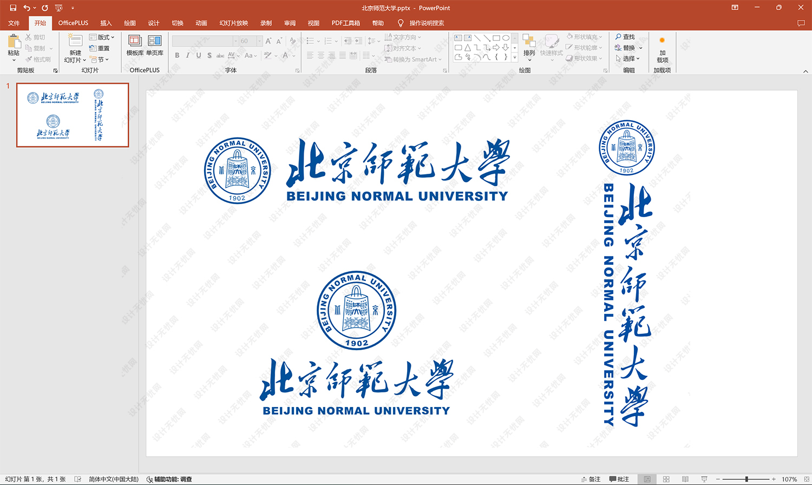Toggle Italic formatting

coord(188,55)
